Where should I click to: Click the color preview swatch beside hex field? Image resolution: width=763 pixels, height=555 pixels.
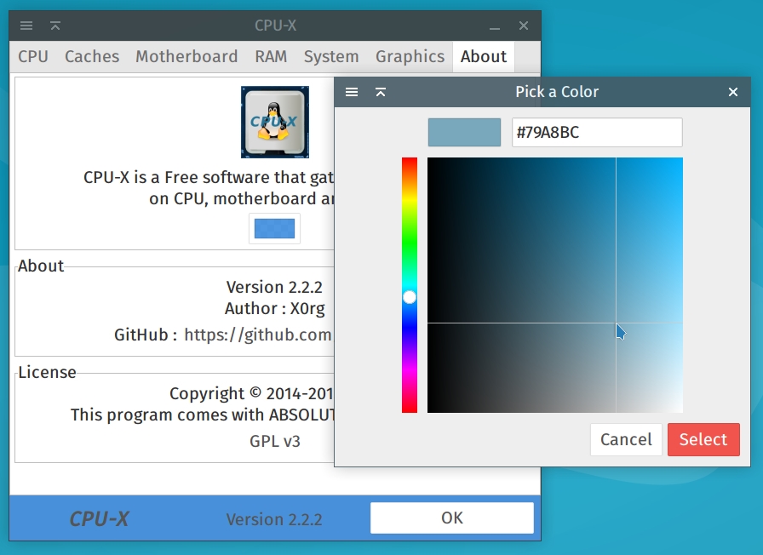coord(464,132)
